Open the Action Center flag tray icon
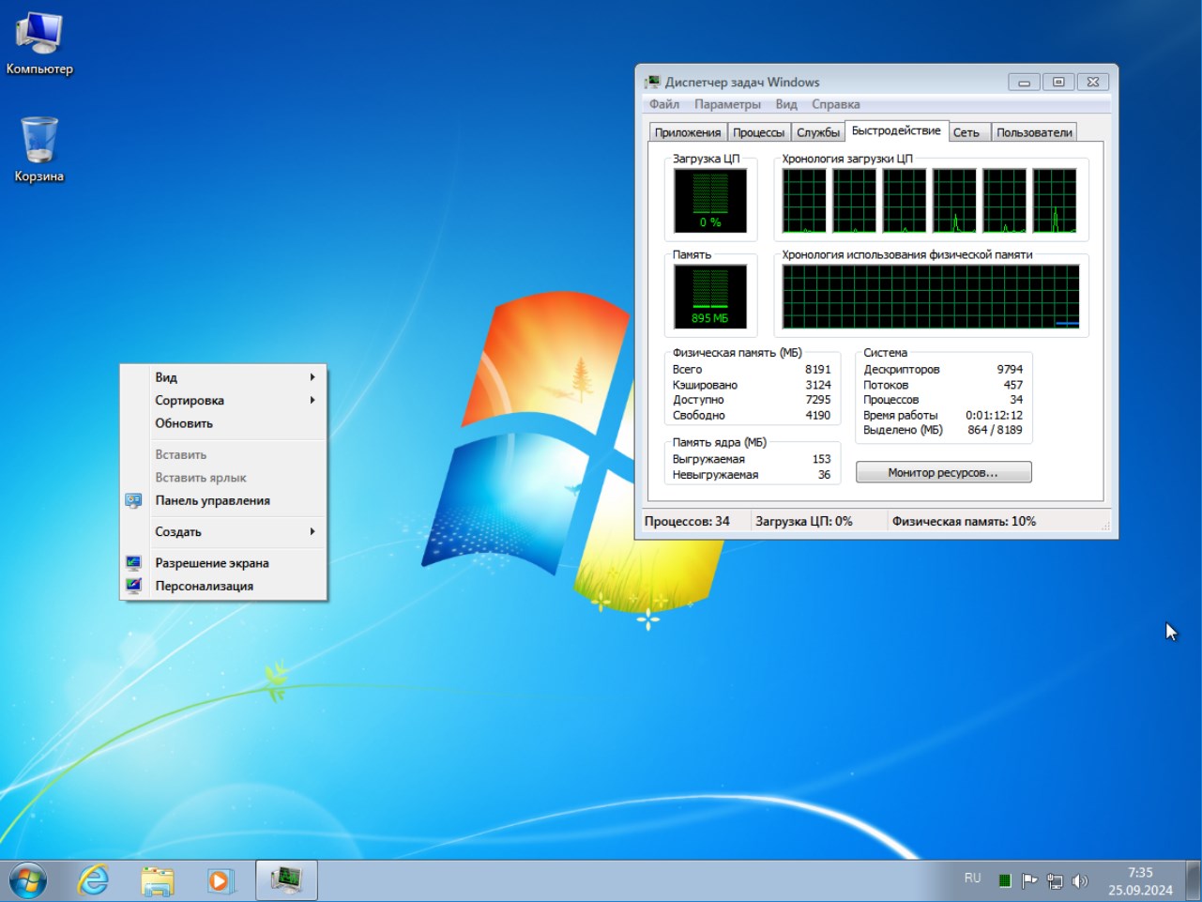 [1029, 880]
